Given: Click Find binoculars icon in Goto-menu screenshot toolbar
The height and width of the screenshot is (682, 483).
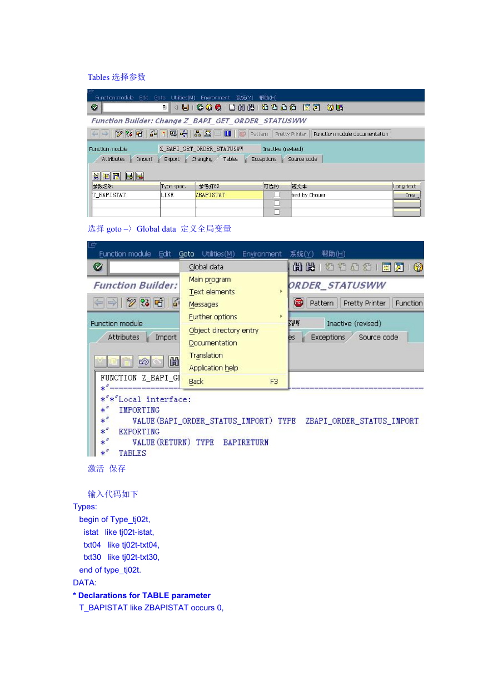Looking at the screenshot, I should tap(298, 267).
